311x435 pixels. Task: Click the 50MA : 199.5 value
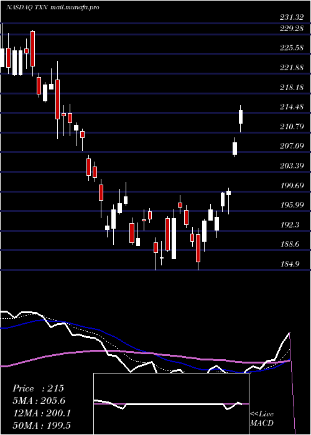pos(42,425)
